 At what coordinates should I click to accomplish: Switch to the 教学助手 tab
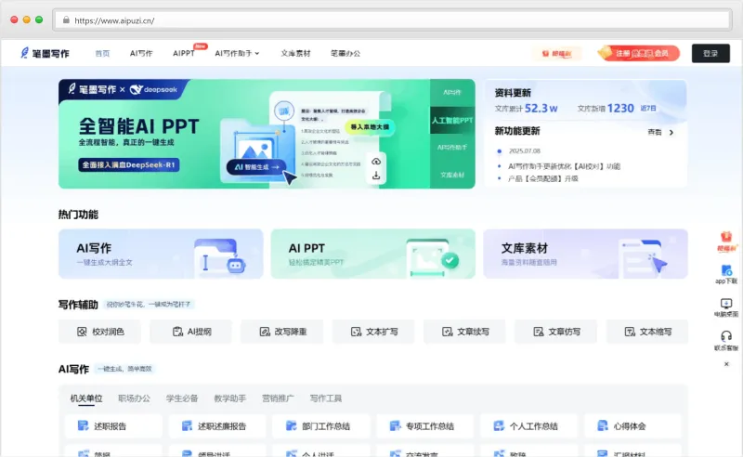tap(229, 398)
